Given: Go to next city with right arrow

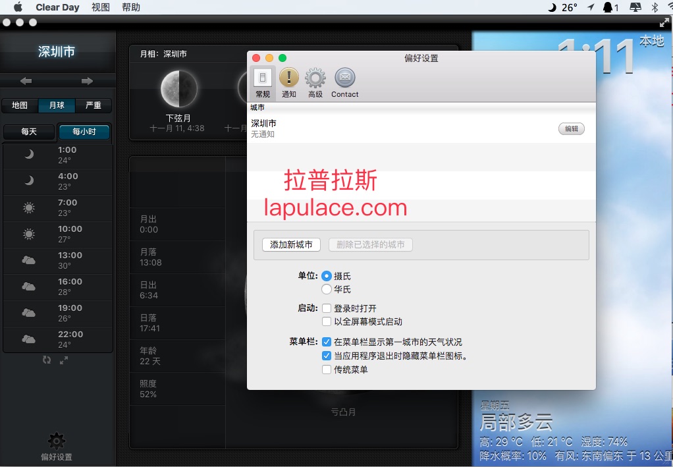Looking at the screenshot, I should [87, 81].
